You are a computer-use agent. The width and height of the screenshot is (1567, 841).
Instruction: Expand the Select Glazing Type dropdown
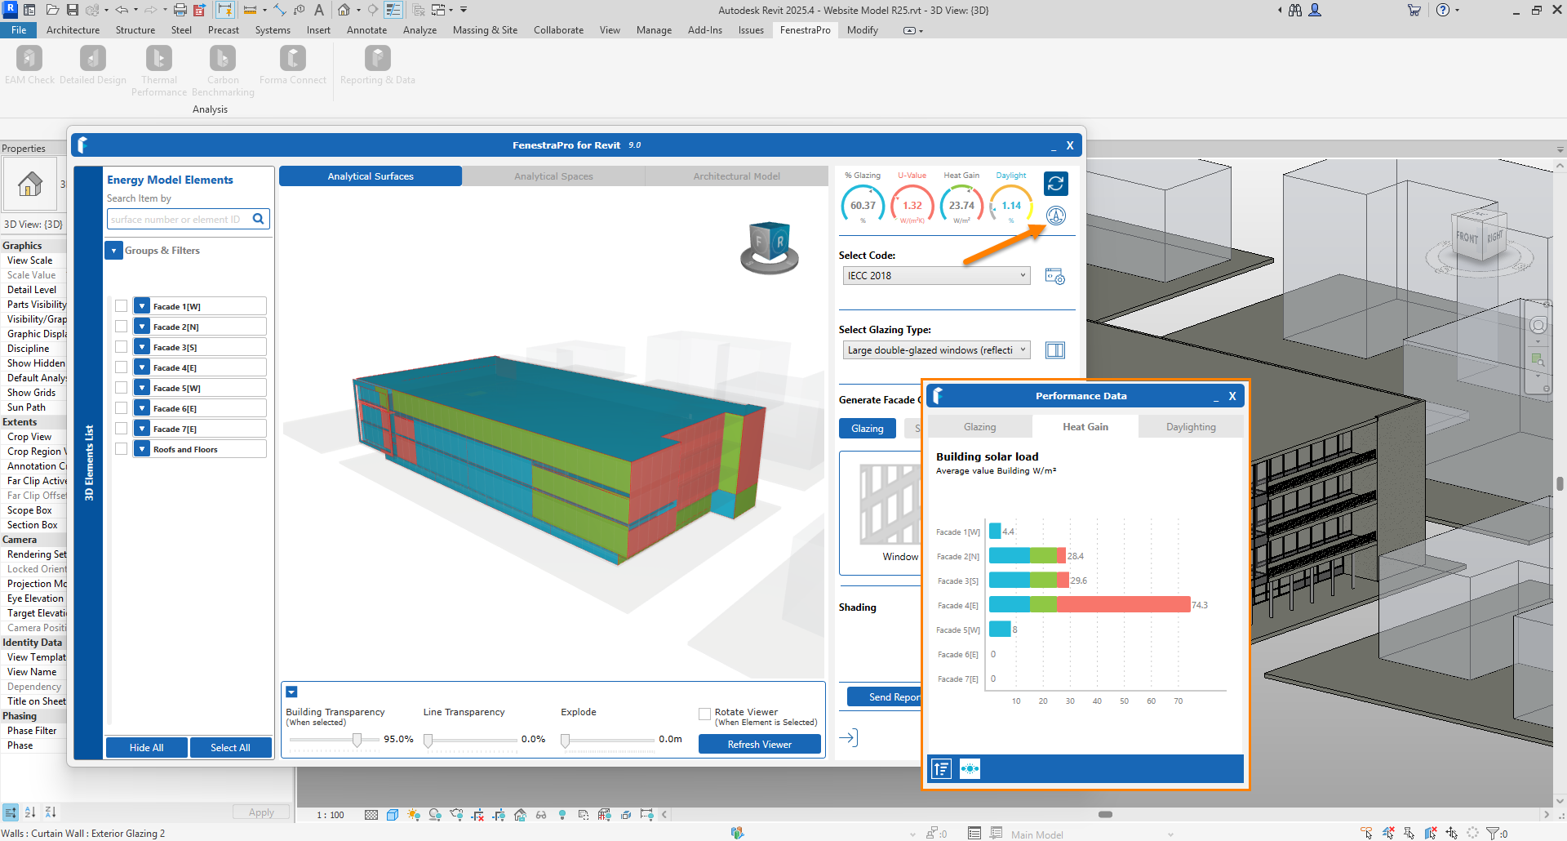click(936, 350)
